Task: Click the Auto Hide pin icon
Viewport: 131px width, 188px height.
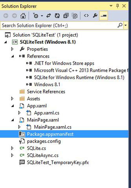Action: click(118, 6)
